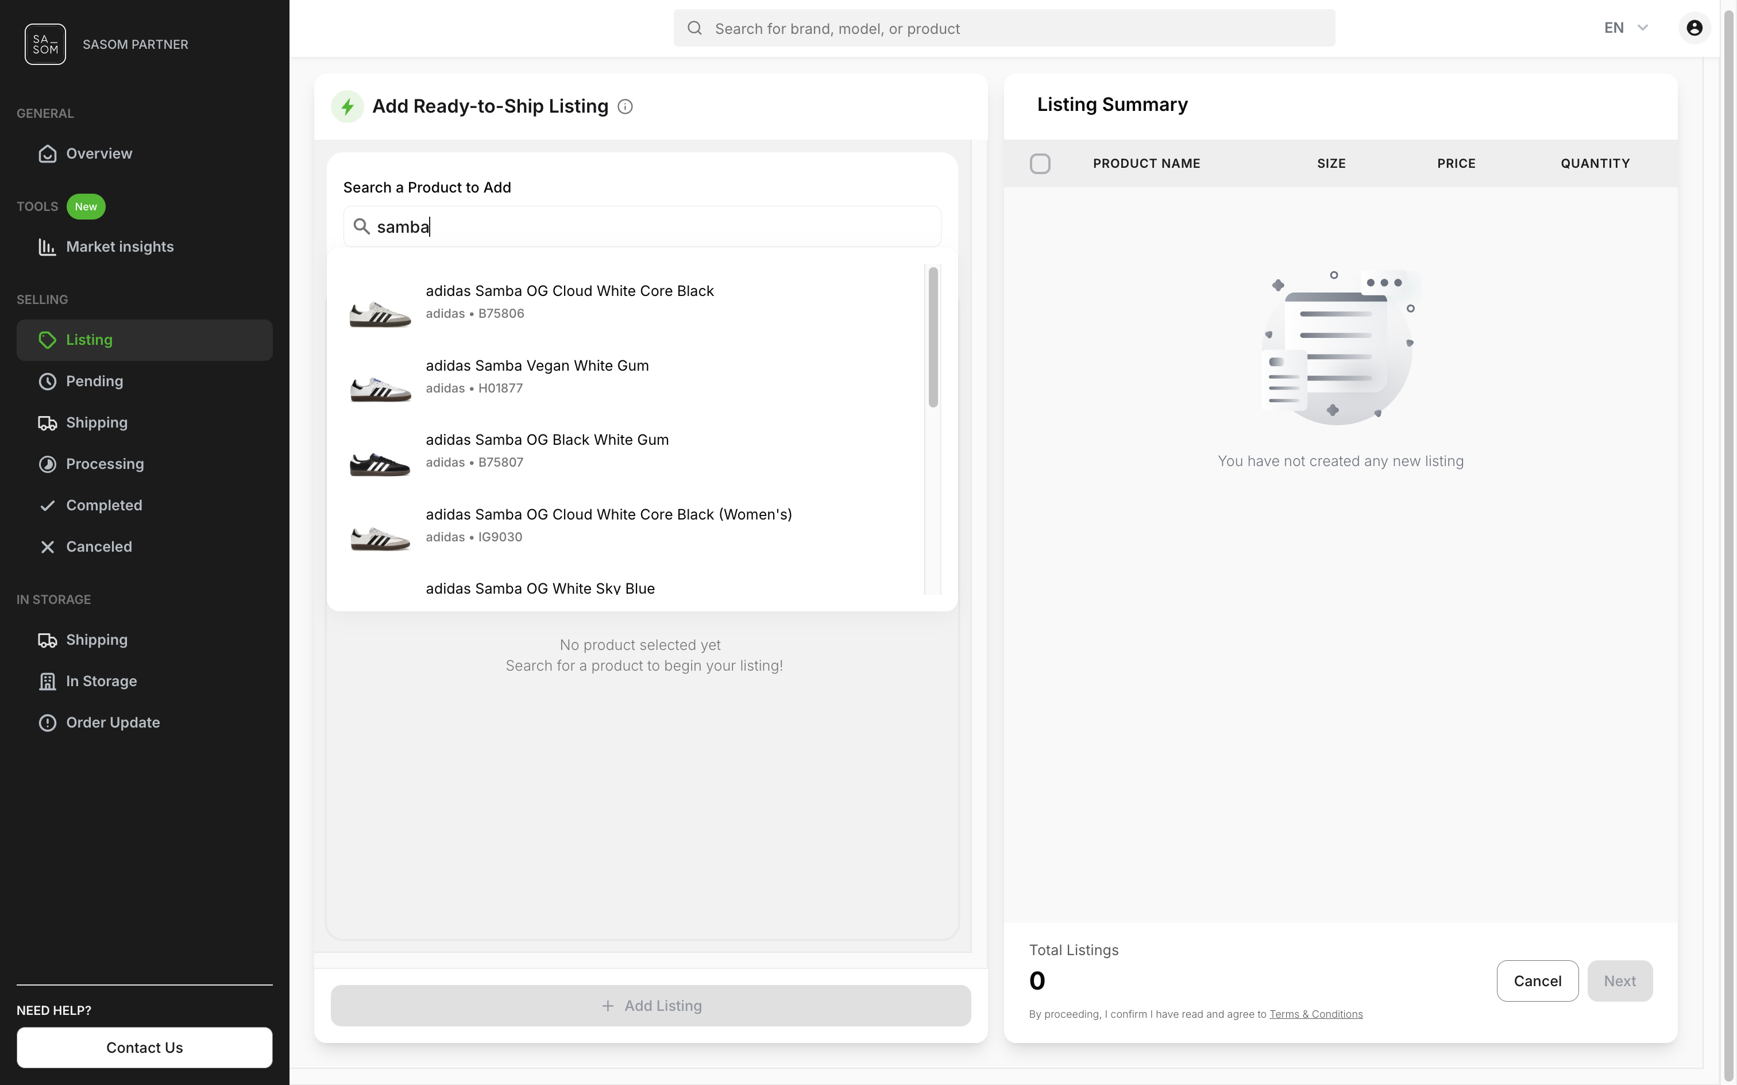
Task: Open Processing via its sidebar icon
Action: point(47,464)
